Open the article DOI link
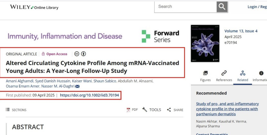Image resolution: width=267 pixels, height=135 pixels. 89,95
